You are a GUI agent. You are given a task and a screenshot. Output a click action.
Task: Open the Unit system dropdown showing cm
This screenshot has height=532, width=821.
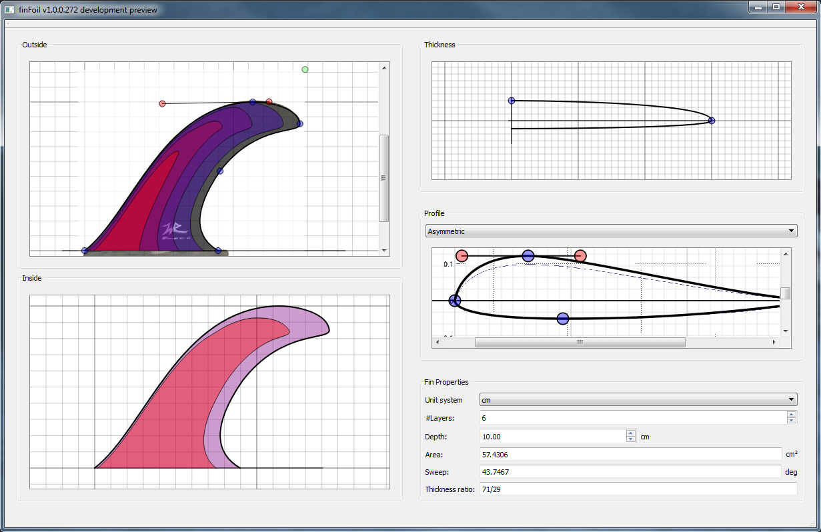(x=790, y=399)
